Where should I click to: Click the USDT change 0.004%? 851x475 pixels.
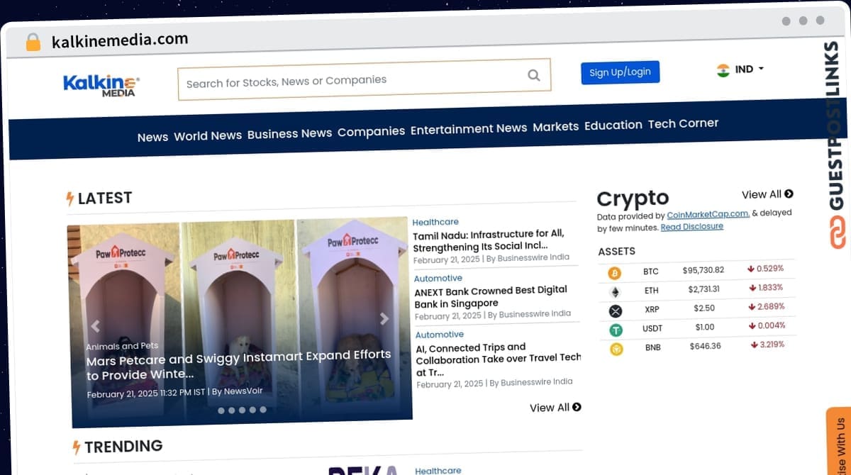coord(767,325)
